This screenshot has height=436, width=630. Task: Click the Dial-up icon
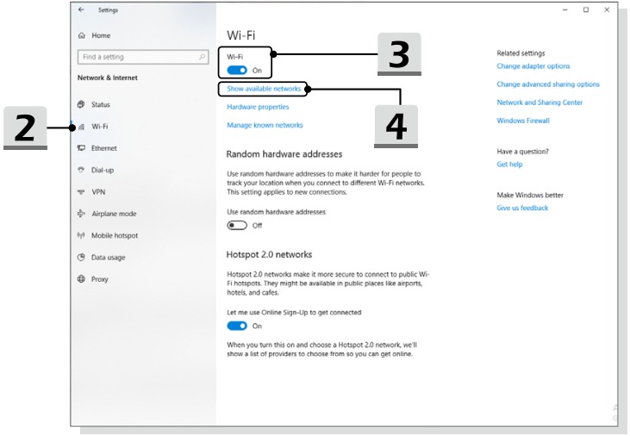pos(81,170)
